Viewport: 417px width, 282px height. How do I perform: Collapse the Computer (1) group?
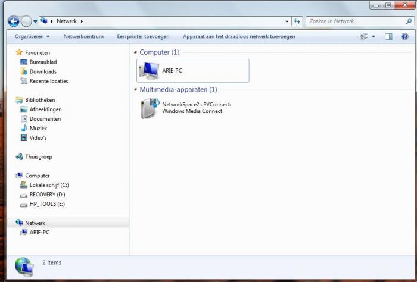coord(135,52)
